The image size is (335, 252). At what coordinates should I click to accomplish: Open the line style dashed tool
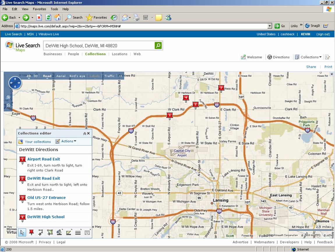(x=87, y=232)
